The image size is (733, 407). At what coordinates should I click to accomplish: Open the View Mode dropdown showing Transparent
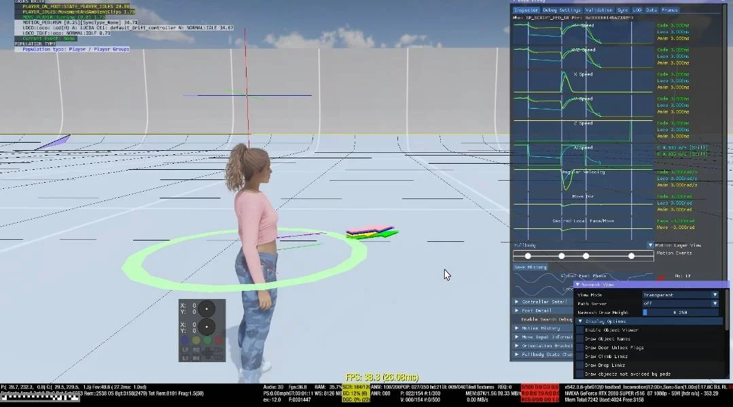680,295
